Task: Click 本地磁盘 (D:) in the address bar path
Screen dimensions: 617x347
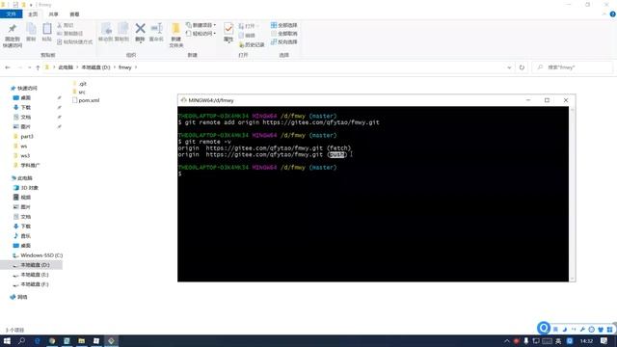Action: tap(95, 67)
